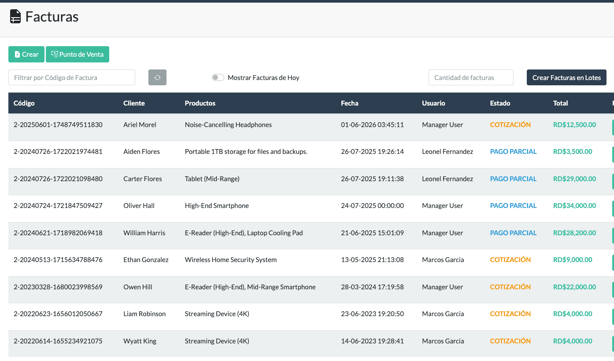Select invoice code 2-20250601-1748749511830
This screenshot has height=361, width=614.
pyautogui.click(x=58, y=125)
